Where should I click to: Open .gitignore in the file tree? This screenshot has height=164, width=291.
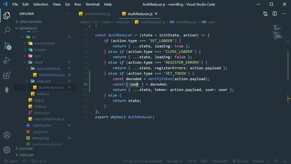click(40, 132)
